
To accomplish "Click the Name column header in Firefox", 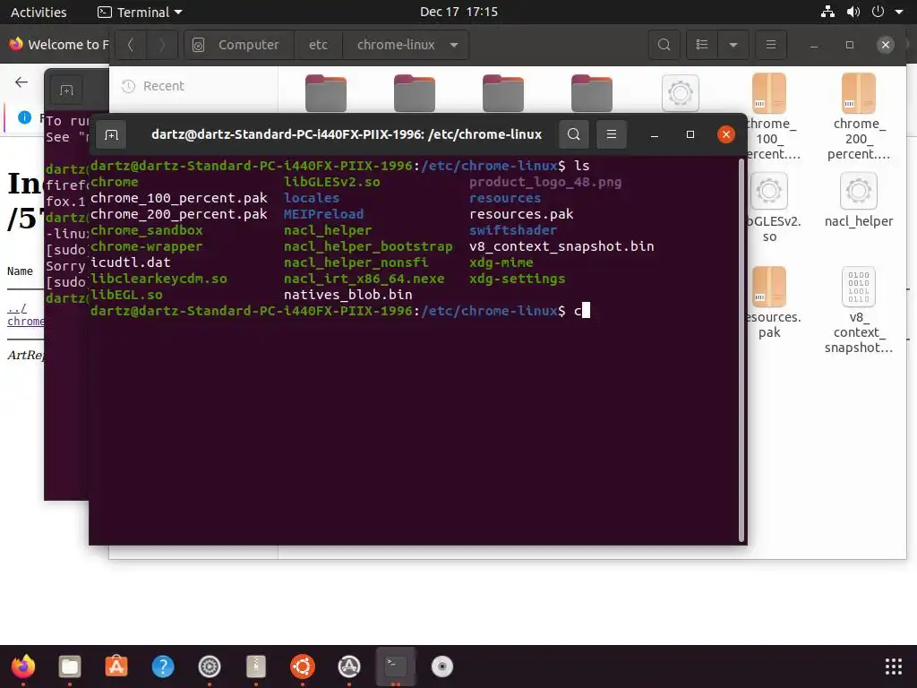I will pos(20,271).
